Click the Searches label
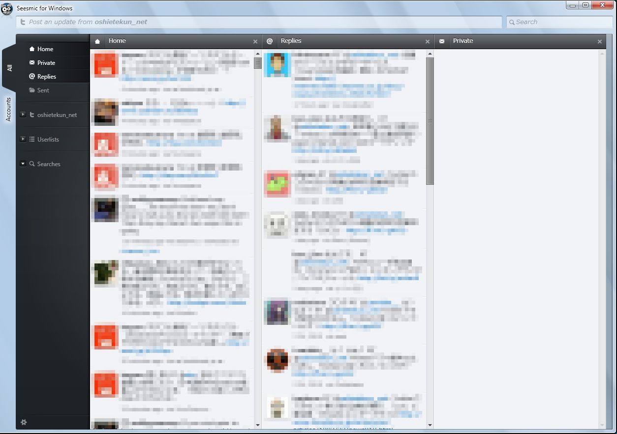The image size is (617, 434). tap(49, 164)
